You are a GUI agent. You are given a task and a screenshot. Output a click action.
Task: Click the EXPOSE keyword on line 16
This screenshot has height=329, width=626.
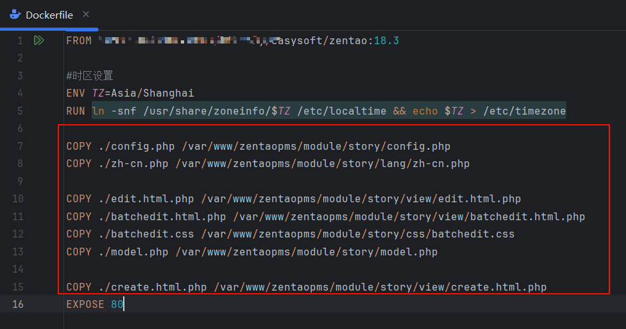pos(85,304)
